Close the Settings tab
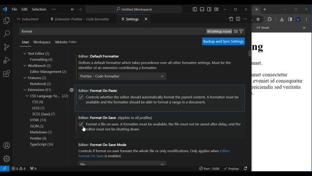 pos(146,19)
